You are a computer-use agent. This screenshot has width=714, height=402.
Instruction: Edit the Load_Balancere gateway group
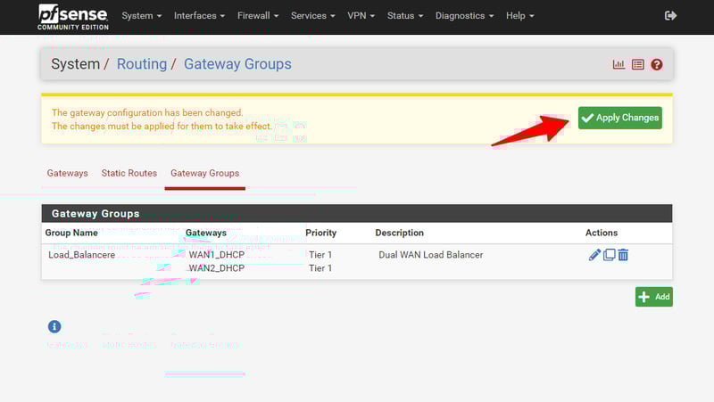tap(595, 255)
